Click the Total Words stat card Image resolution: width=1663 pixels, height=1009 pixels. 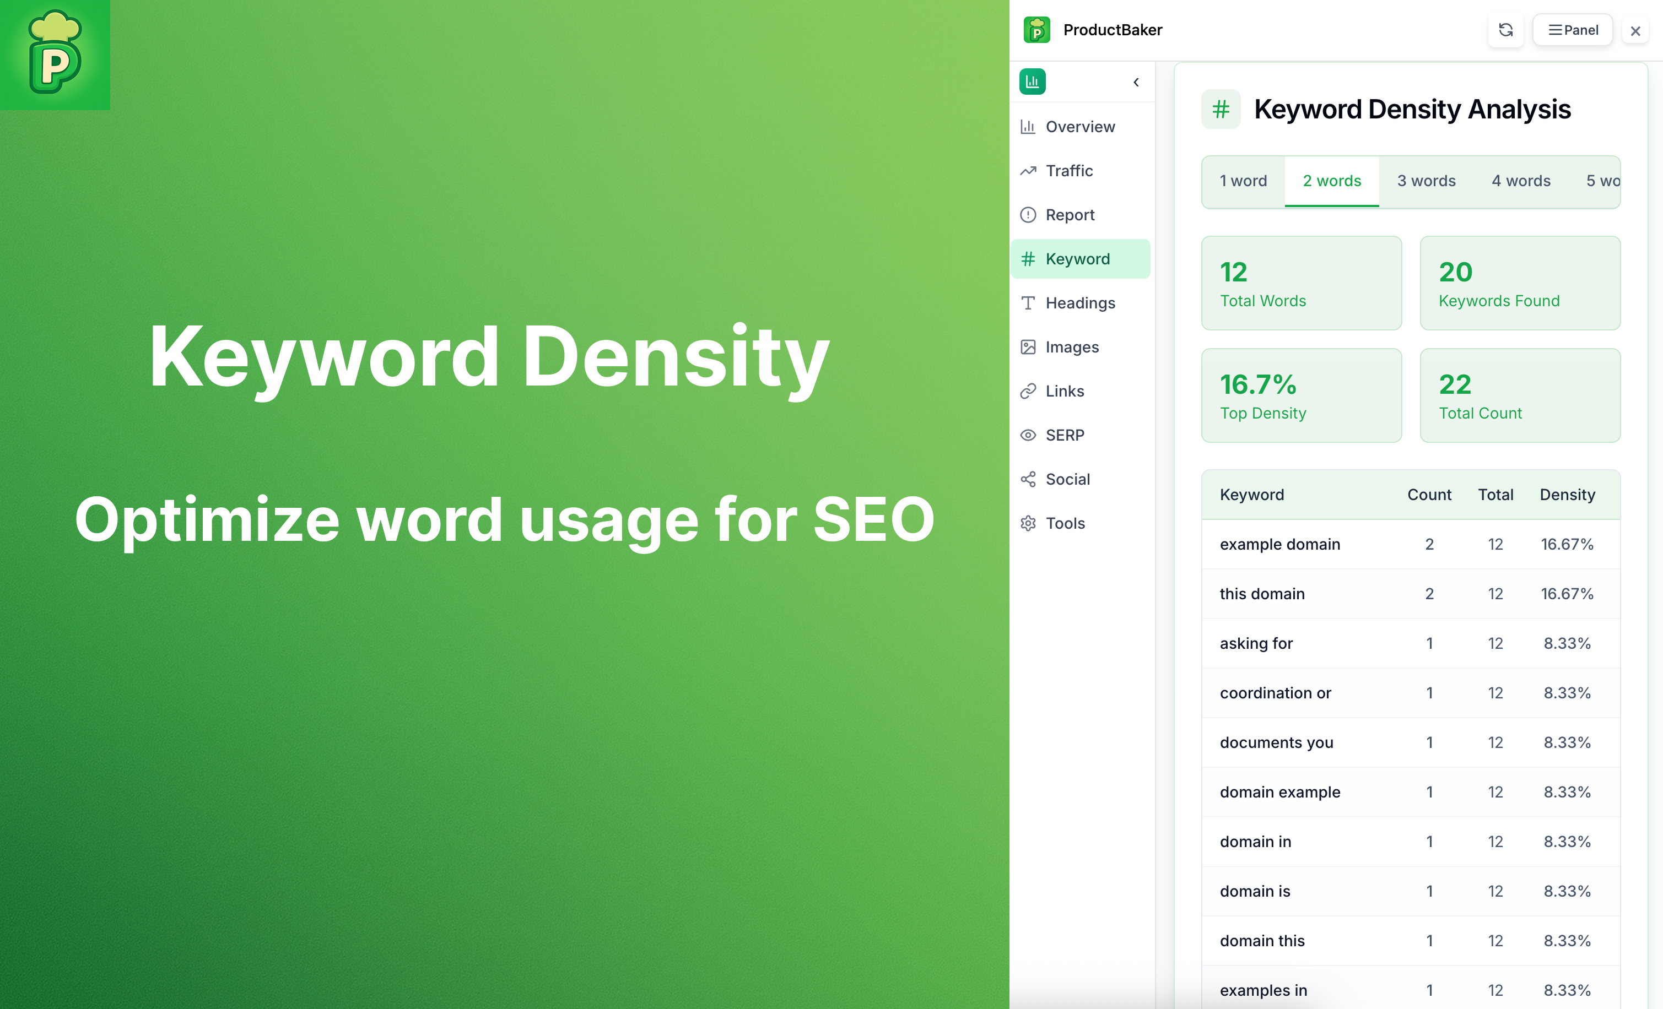click(1301, 283)
